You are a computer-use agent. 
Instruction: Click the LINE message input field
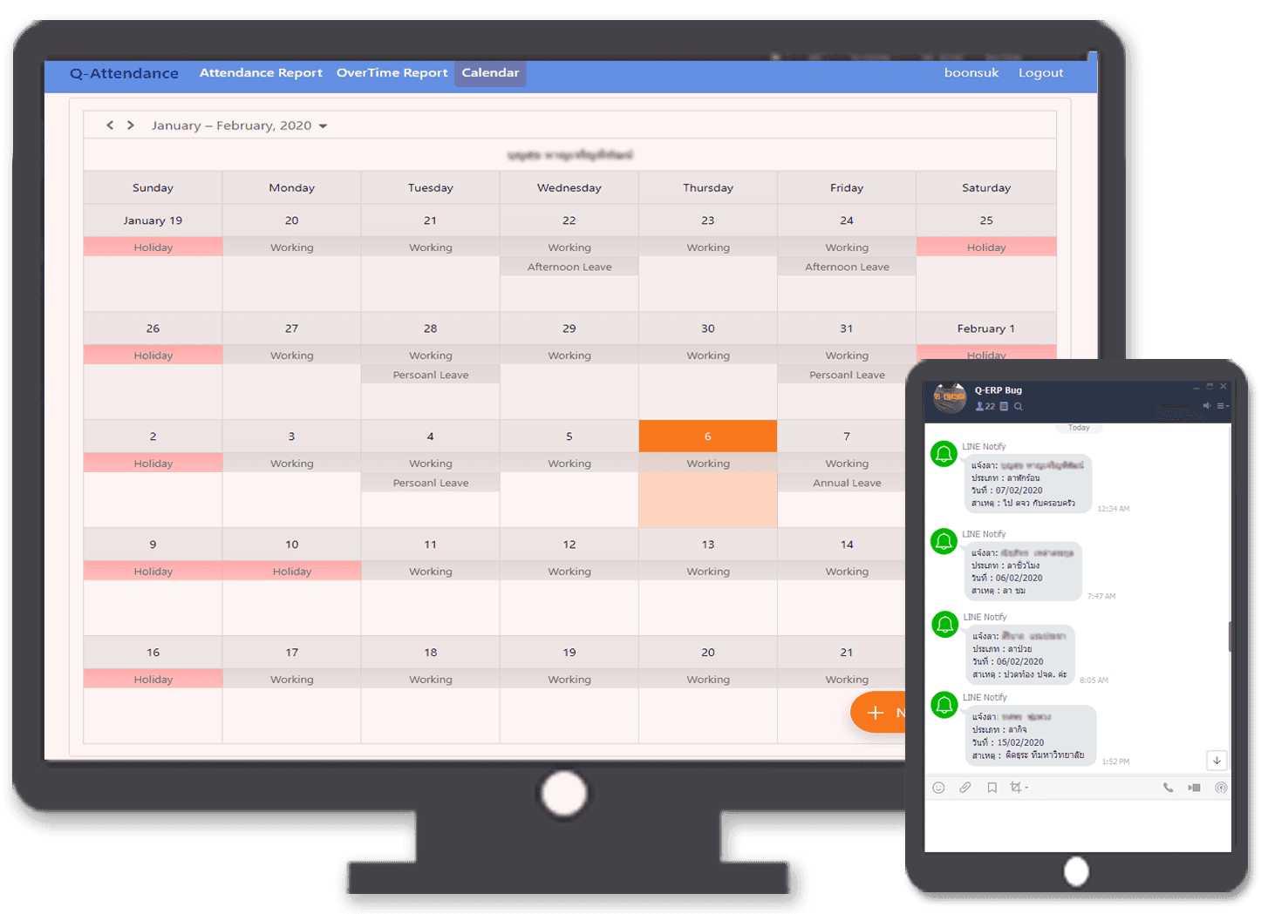pos(1078,825)
